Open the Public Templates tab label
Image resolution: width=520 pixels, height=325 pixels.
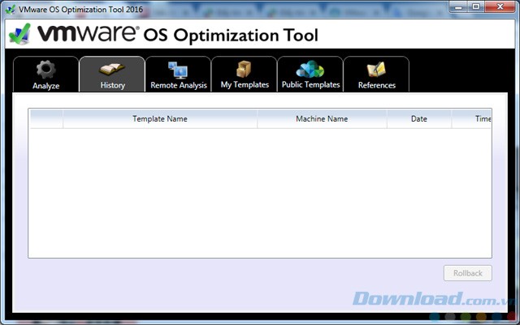310,85
